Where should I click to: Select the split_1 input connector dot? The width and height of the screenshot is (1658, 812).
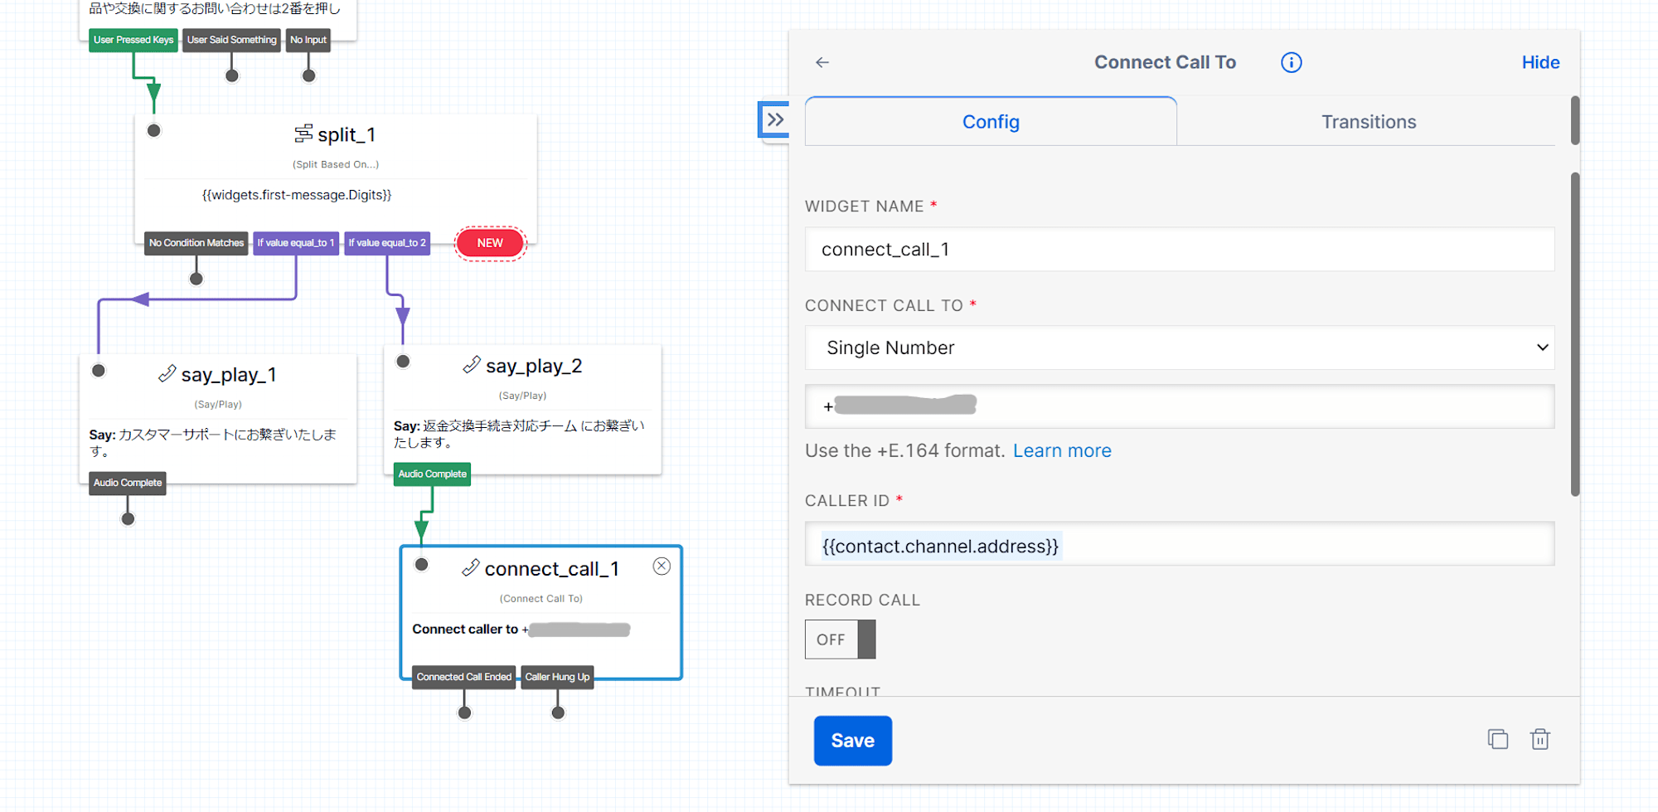[154, 130]
